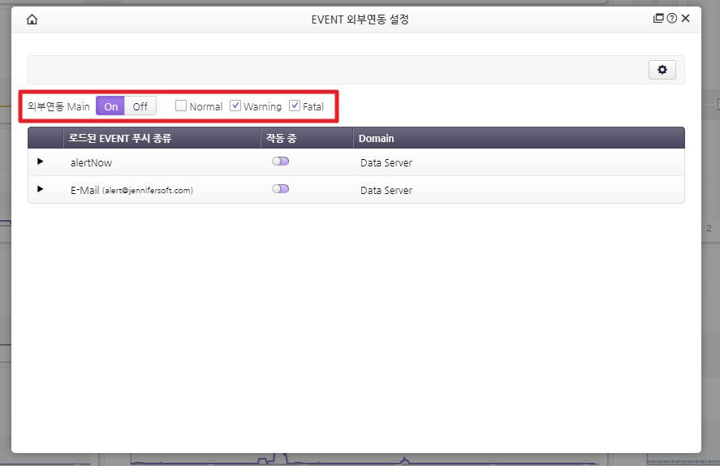The height and width of the screenshot is (466, 720).
Task: Turn 외부연동 Main On
Action: coord(110,106)
